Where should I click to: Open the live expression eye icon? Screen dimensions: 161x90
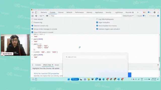click(47, 16)
